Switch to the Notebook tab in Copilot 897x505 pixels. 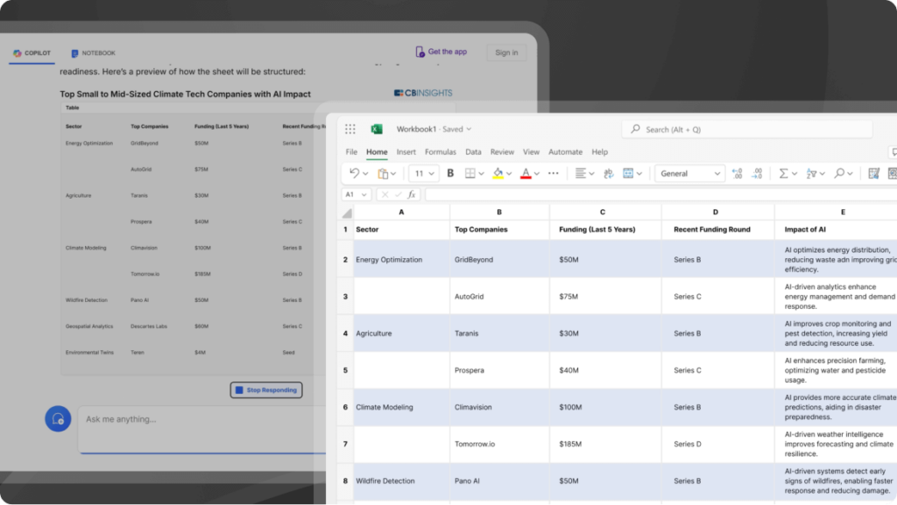(93, 53)
